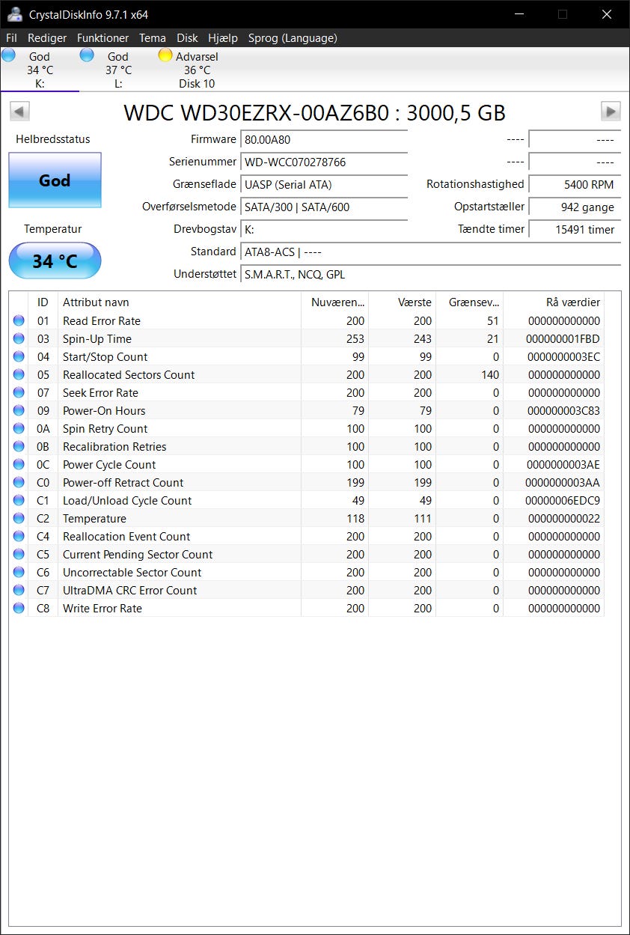This screenshot has width=630, height=935.
Task: Click status orb of Power-On Hours row
Action: click(19, 411)
